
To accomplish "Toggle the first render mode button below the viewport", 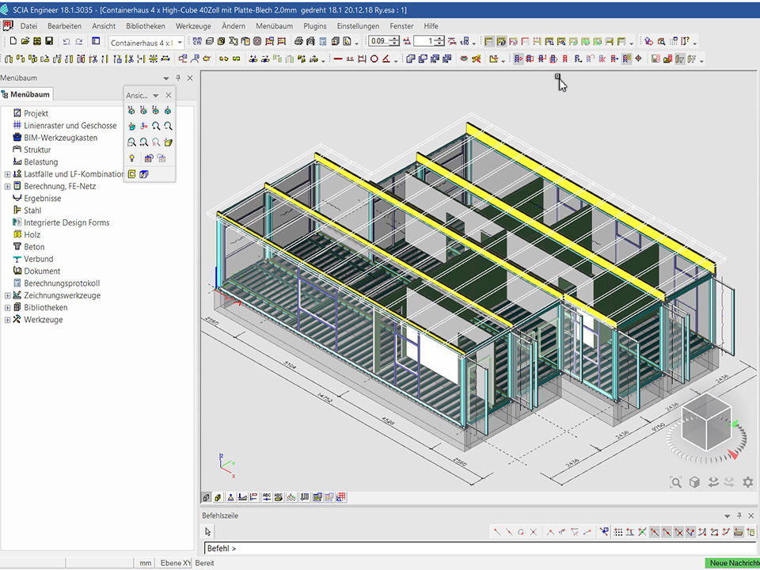I will coord(207,497).
